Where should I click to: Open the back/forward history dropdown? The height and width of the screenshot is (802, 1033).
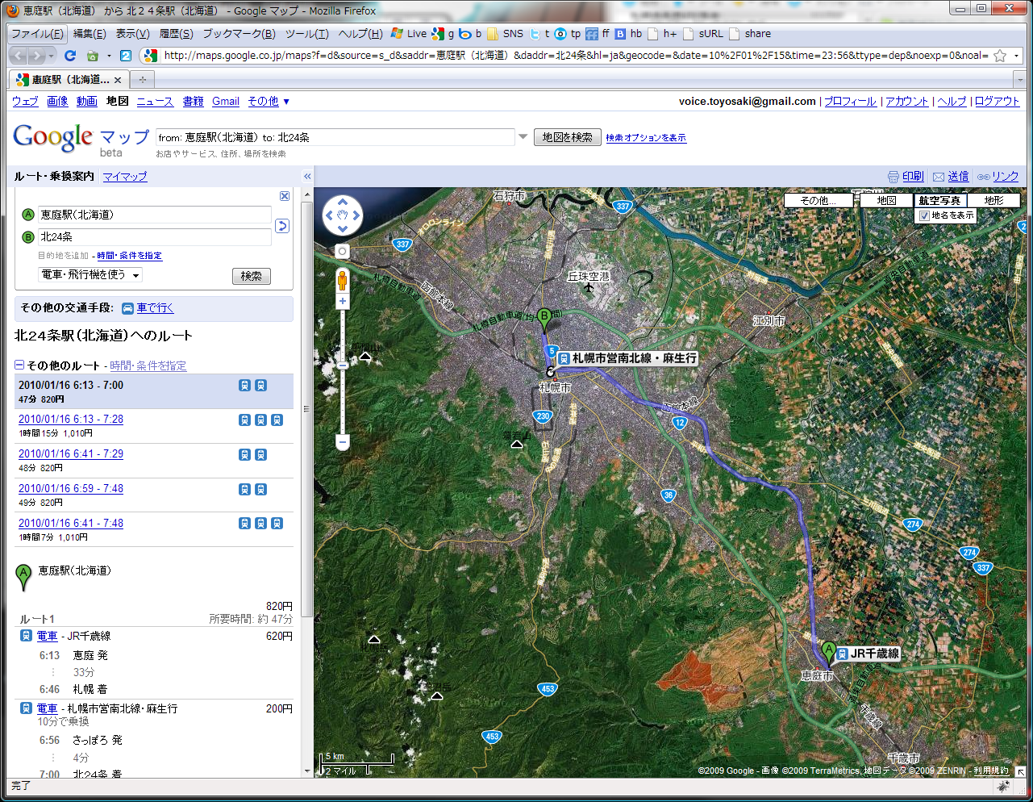tap(51, 56)
